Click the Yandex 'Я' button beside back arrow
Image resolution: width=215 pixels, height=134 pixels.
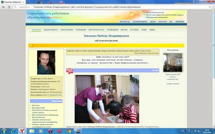point(9,7)
